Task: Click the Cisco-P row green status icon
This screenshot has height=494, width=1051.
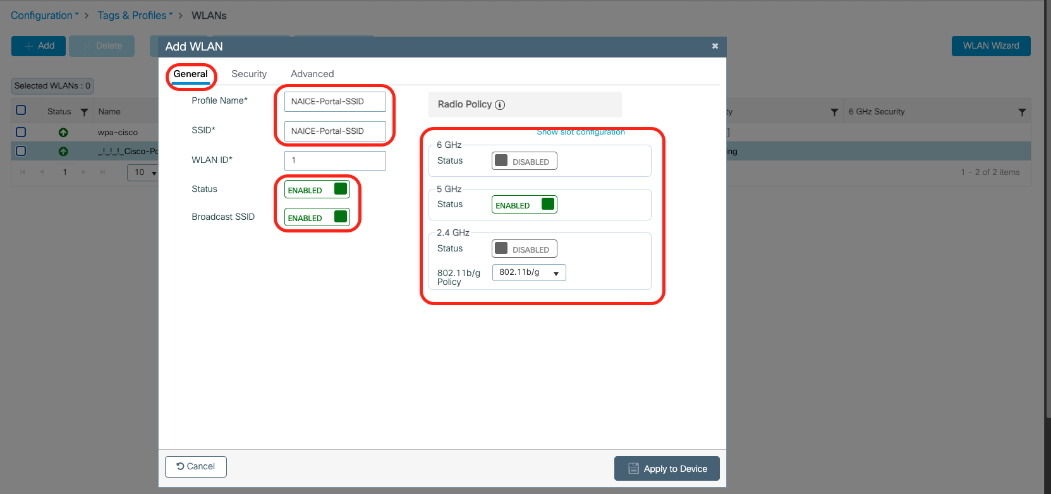Action: coord(63,152)
